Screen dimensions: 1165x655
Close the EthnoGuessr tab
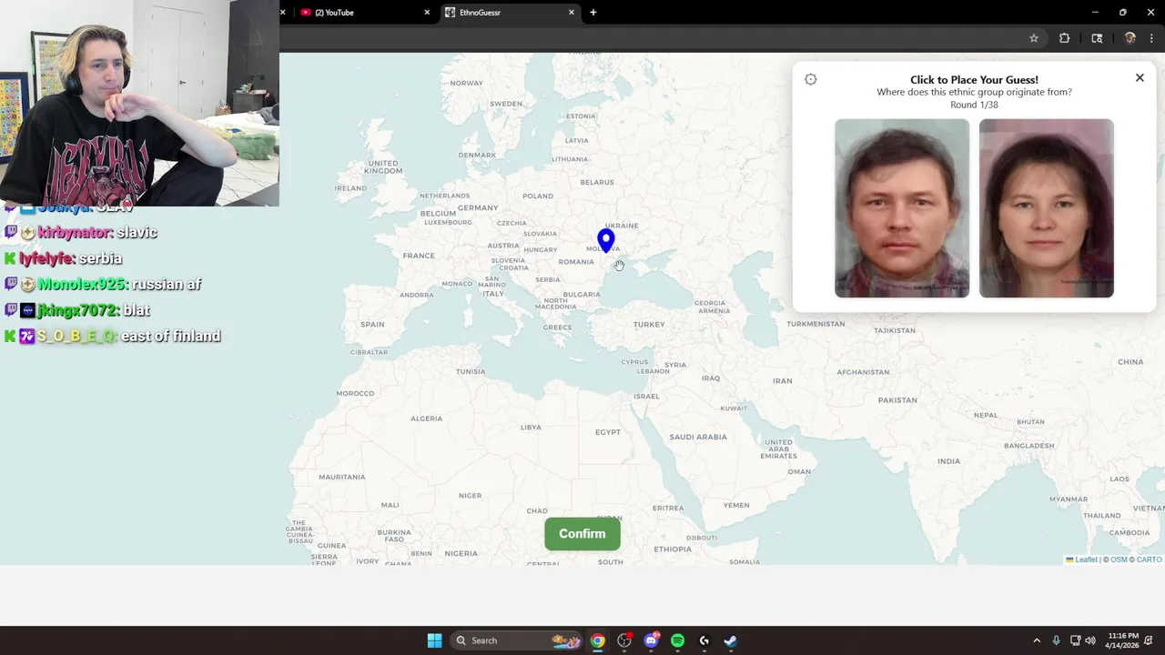pos(572,13)
